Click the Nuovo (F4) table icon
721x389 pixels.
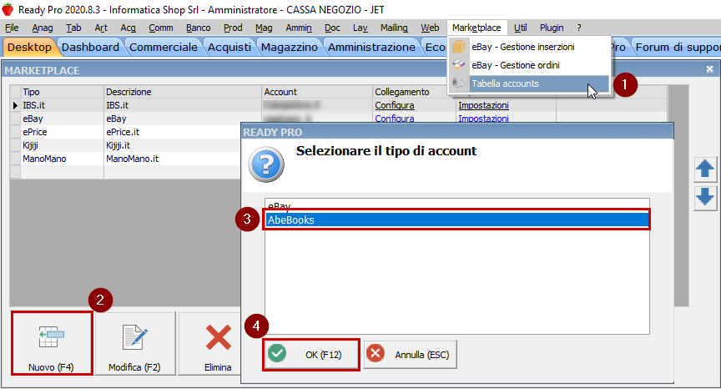click(x=51, y=337)
